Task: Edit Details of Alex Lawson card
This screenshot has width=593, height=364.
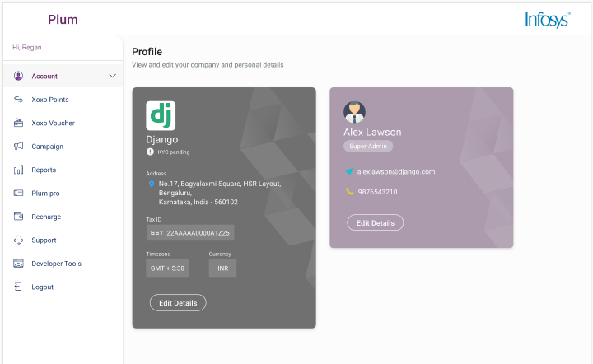Action: coord(376,222)
